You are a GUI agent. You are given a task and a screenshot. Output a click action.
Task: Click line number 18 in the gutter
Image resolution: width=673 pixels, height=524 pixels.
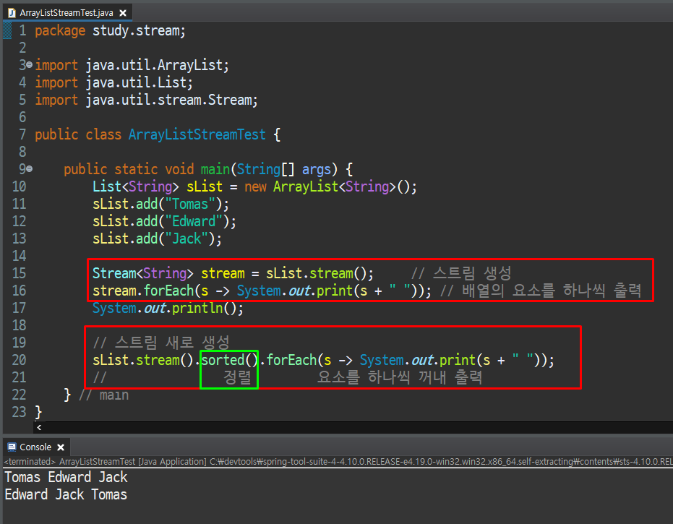coord(20,325)
